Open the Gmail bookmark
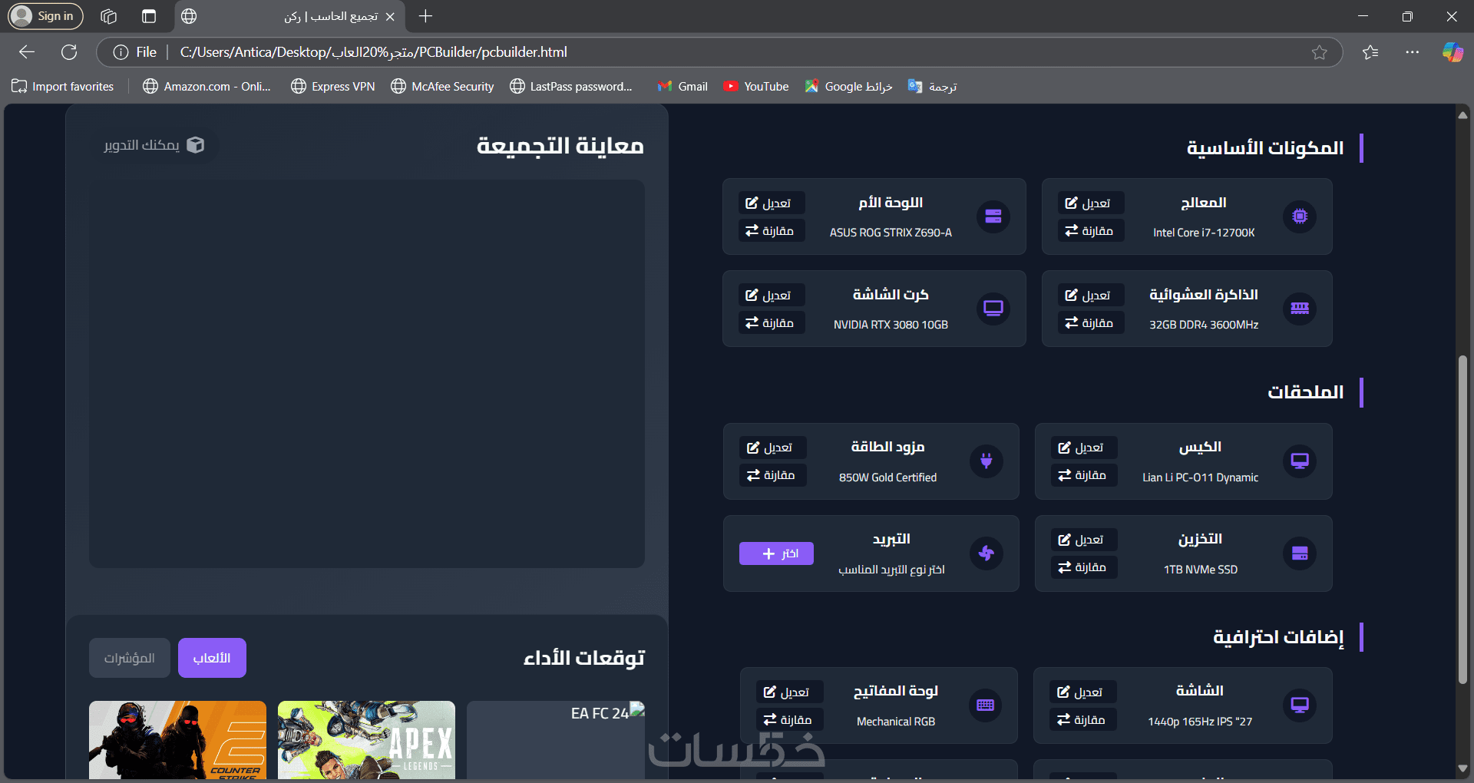The width and height of the screenshot is (1474, 783). point(682,87)
